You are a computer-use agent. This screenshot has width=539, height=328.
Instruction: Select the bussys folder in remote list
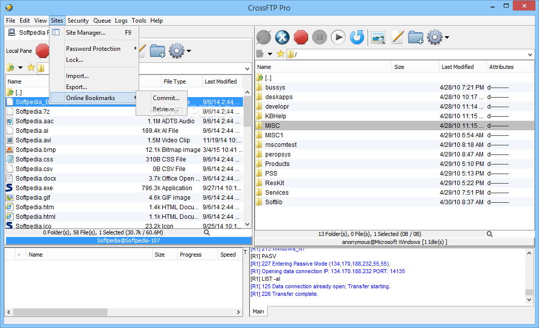click(395, 88)
